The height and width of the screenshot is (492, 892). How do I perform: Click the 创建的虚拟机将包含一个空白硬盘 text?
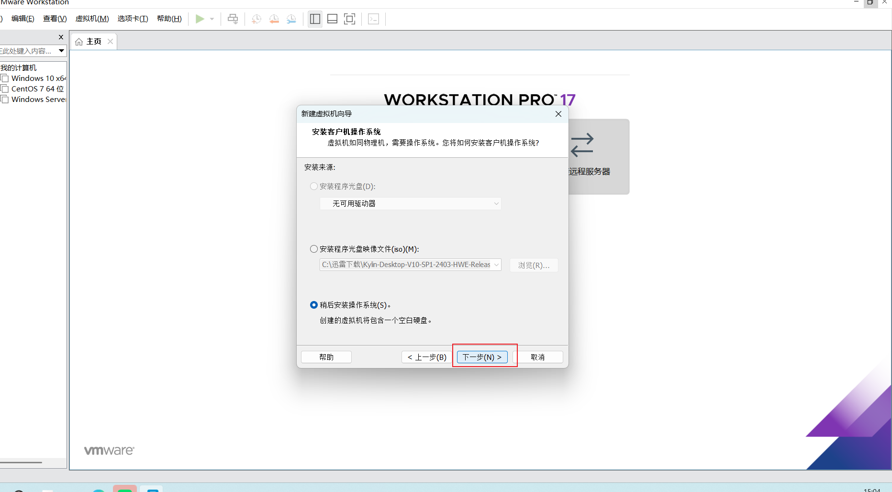click(x=376, y=320)
